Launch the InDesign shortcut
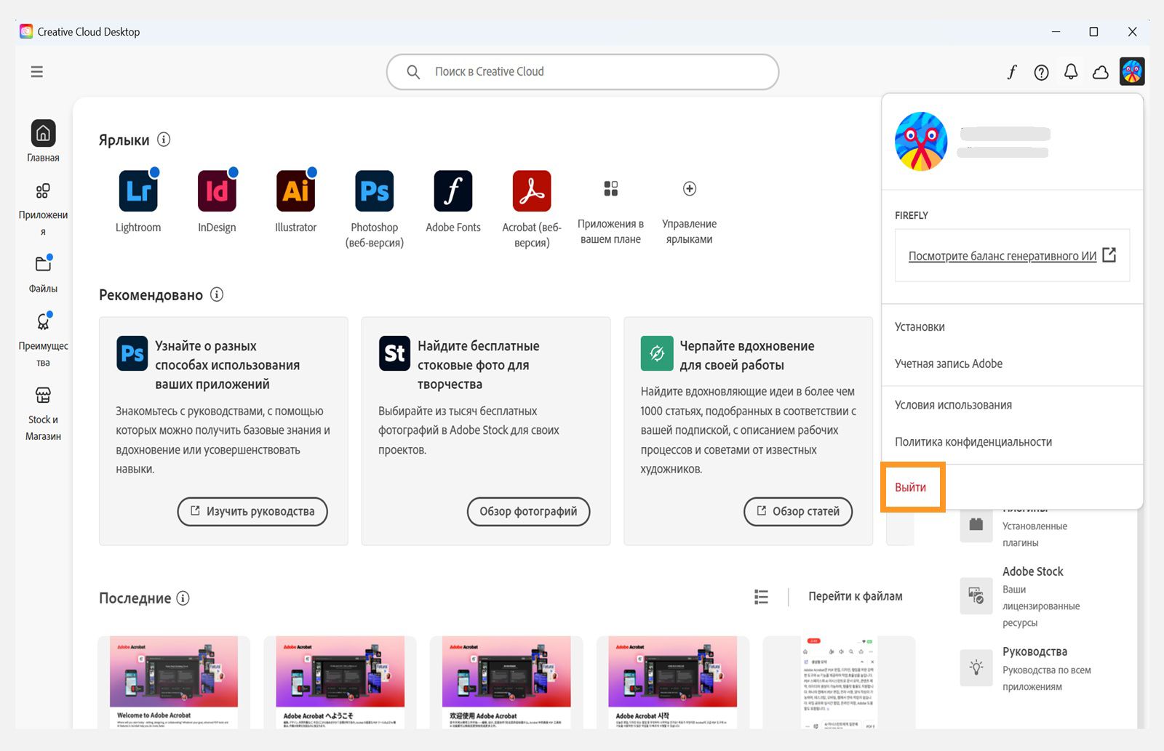This screenshot has height=751, width=1164. (x=217, y=190)
